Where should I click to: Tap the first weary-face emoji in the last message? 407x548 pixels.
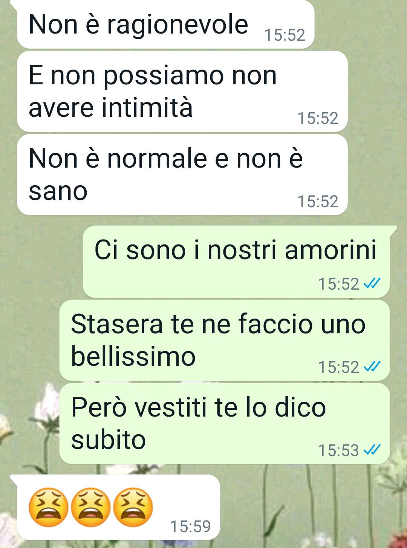(49, 507)
